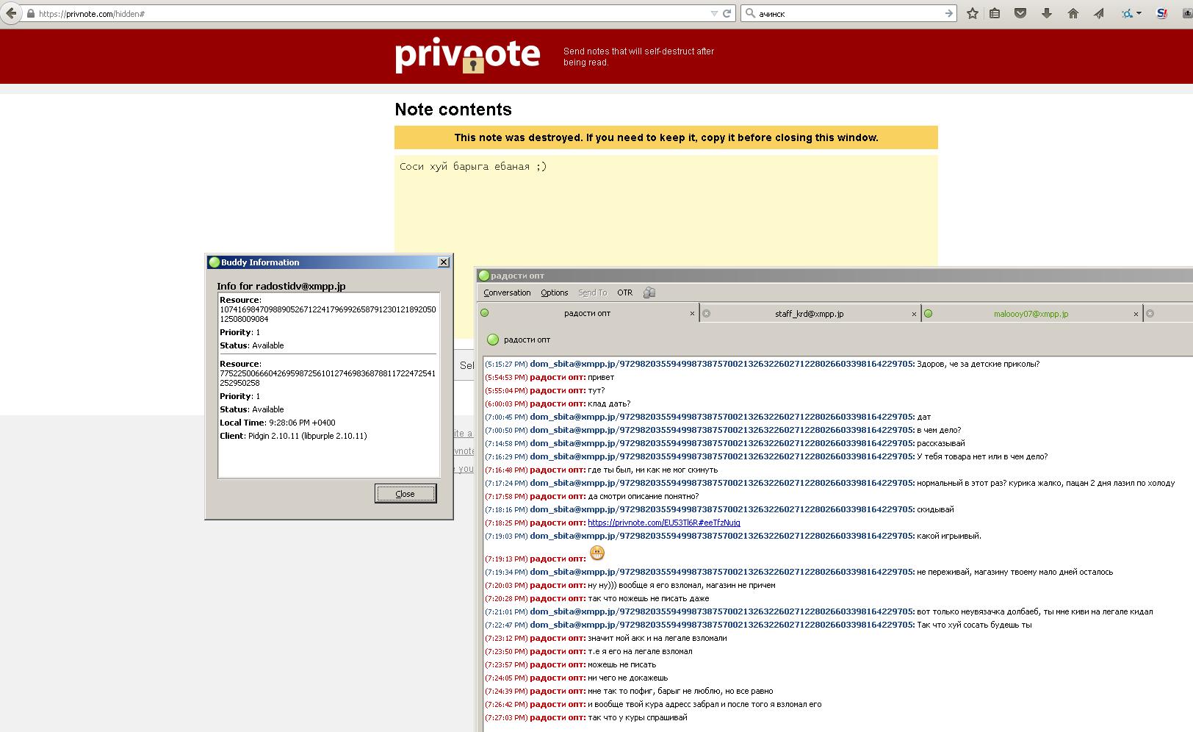Viewport: 1193px width, 732px height.
Task: Open the privnote.com/EU53Tl6R link in chat
Action: coord(664,523)
